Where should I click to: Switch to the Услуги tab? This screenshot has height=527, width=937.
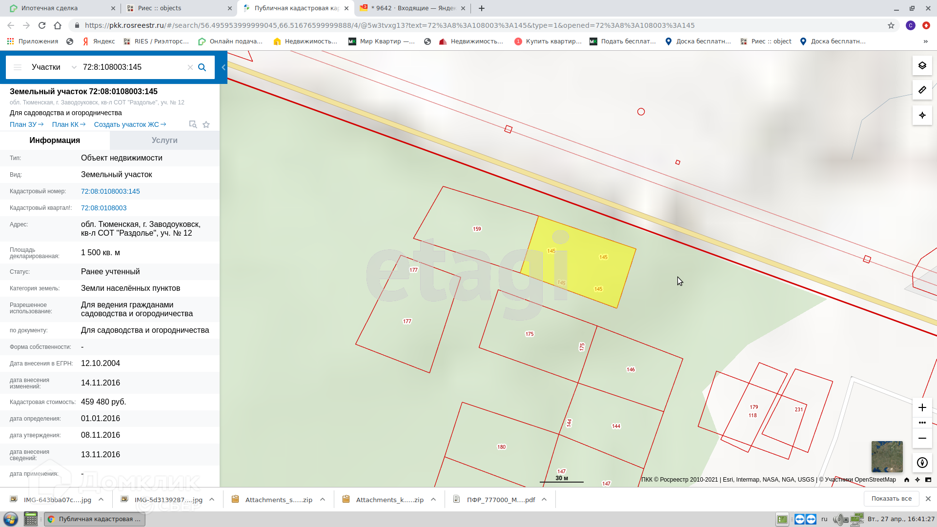[x=164, y=140]
